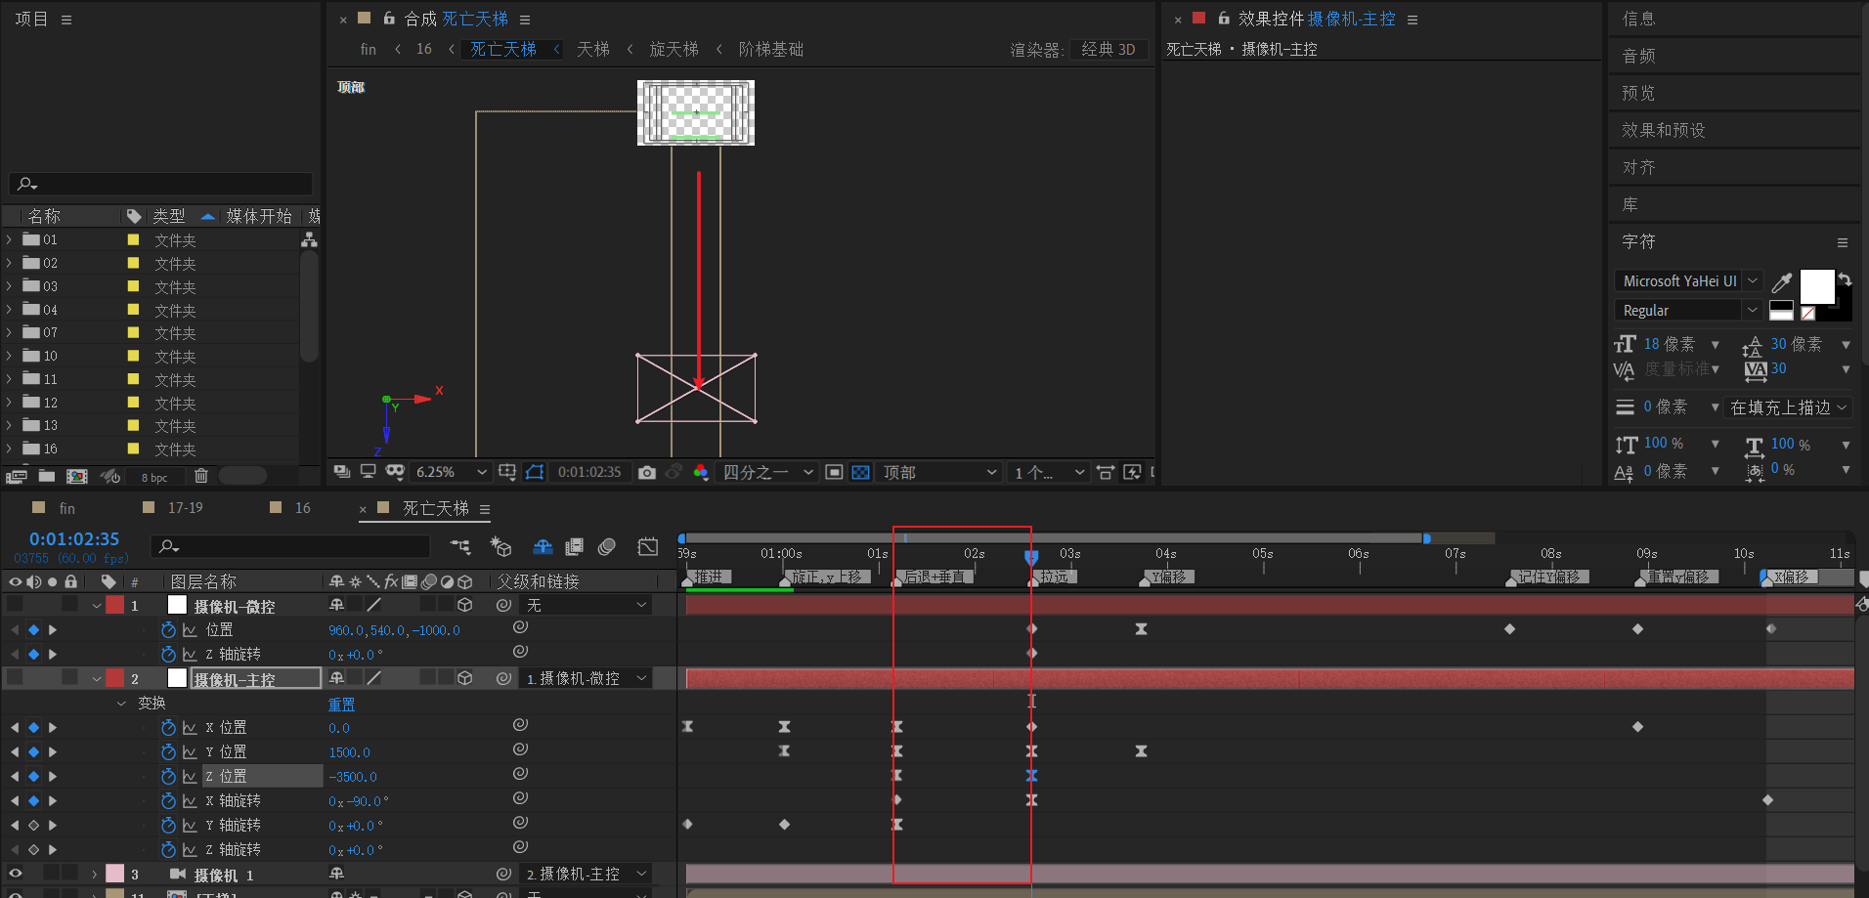Open the 在填充上描边 stroke option dropdown

coord(1789,407)
